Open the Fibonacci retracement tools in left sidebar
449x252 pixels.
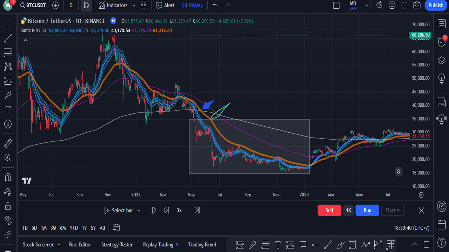[8, 52]
